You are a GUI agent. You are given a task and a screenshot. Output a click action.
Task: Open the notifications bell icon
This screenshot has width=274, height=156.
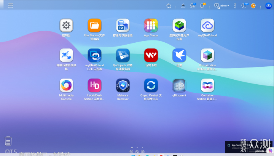[x=202, y=6]
